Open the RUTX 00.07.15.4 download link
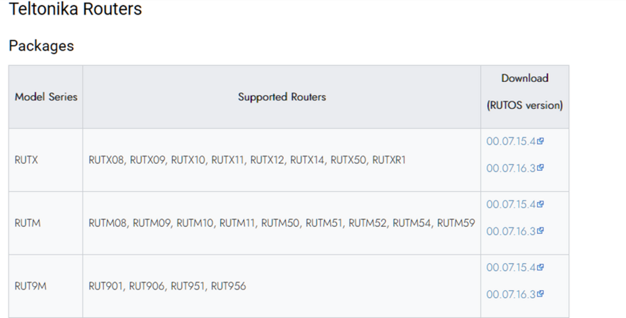 pos(511,142)
